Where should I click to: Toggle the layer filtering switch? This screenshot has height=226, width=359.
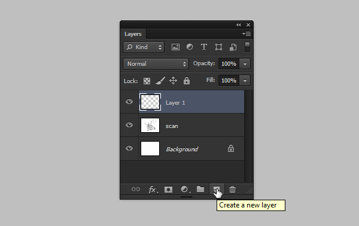click(x=247, y=47)
